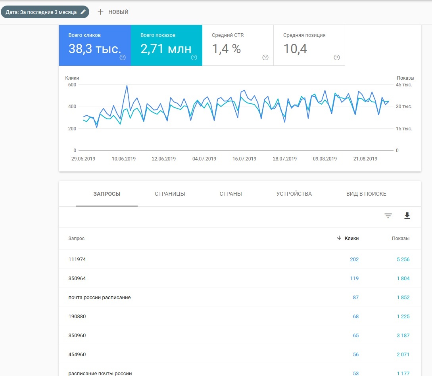The image size is (432, 376).
Task: Sort table by Показы column header
Action: (x=401, y=239)
